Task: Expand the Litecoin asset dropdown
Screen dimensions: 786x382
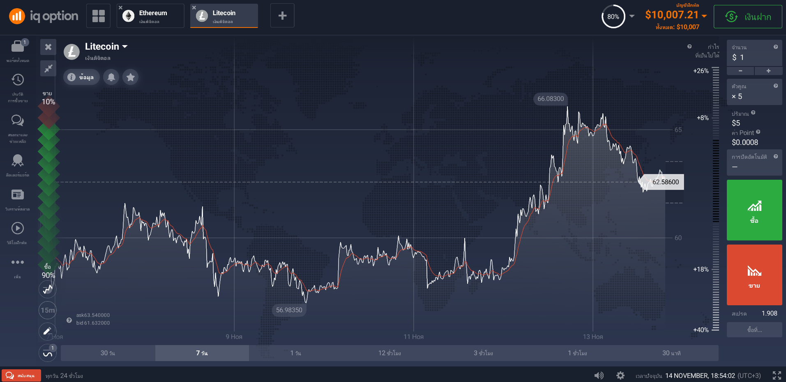Action: click(x=125, y=47)
